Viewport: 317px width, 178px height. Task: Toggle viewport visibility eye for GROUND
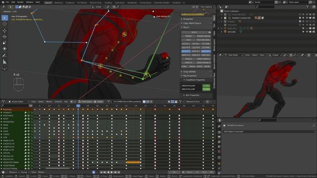307,32
